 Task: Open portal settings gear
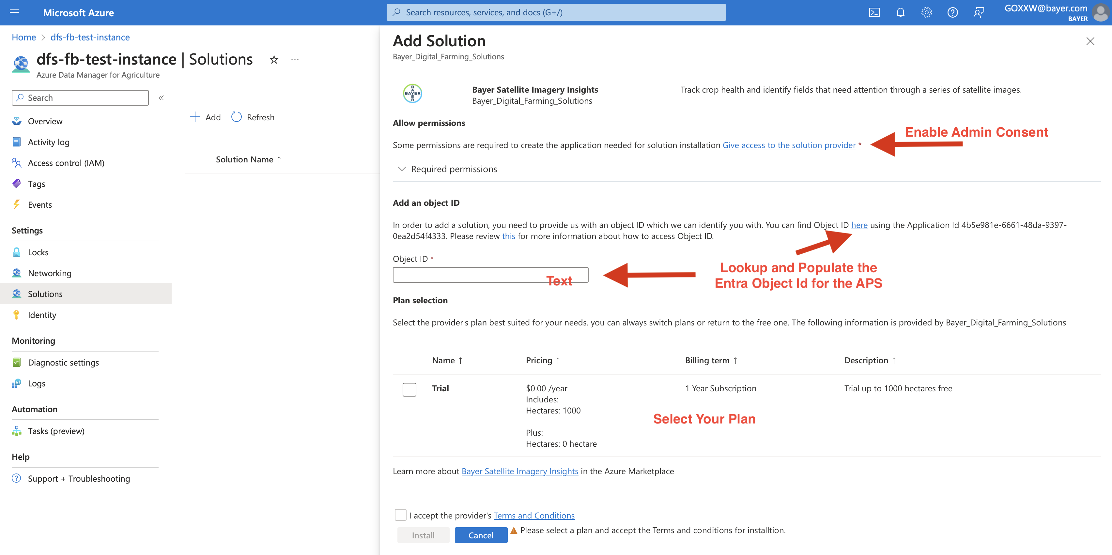[x=926, y=12]
